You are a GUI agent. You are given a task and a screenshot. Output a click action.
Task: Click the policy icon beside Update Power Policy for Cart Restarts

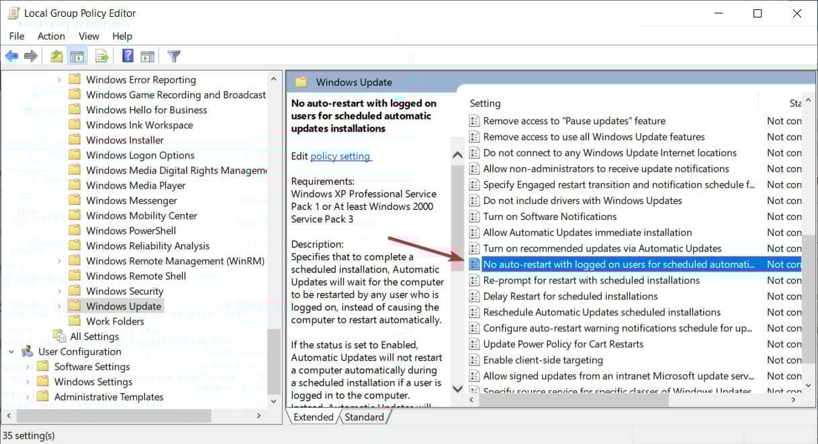click(474, 344)
